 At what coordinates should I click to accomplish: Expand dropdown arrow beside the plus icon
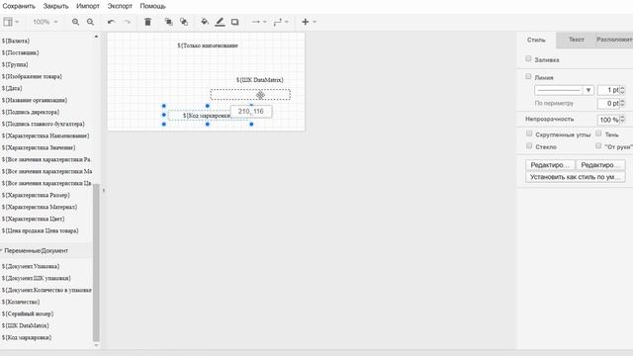point(315,22)
